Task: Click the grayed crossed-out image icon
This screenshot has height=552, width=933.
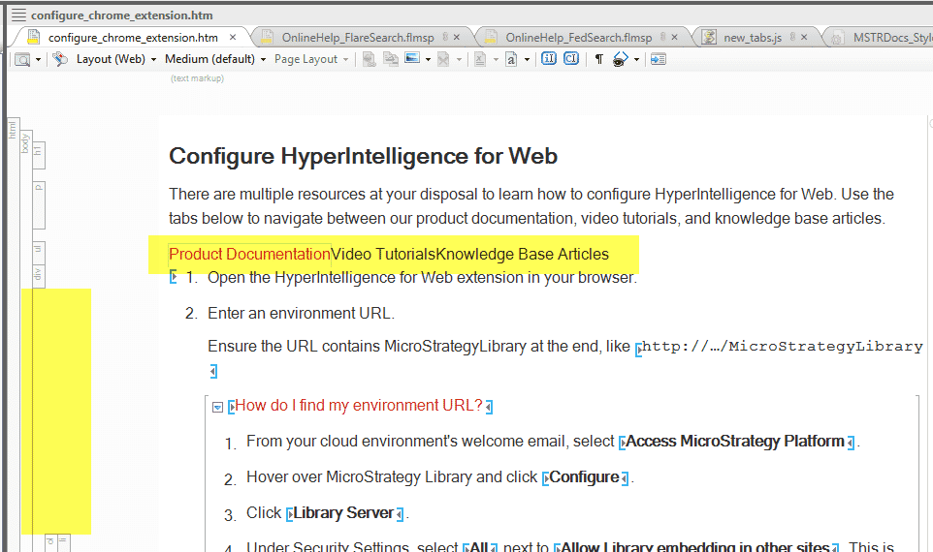Action: pos(443,59)
